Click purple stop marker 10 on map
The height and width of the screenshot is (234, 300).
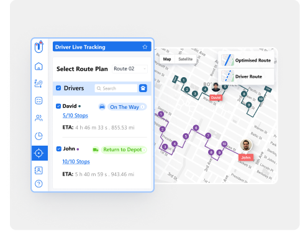click(224, 144)
